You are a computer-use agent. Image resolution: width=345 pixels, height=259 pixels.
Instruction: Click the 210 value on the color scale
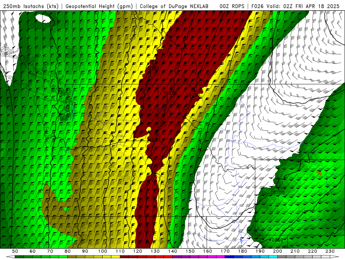click(x=295, y=251)
